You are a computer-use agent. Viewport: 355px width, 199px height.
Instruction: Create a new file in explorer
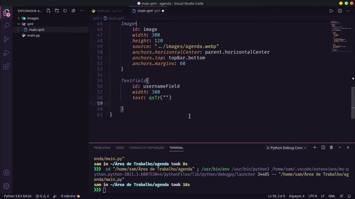tap(48, 11)
